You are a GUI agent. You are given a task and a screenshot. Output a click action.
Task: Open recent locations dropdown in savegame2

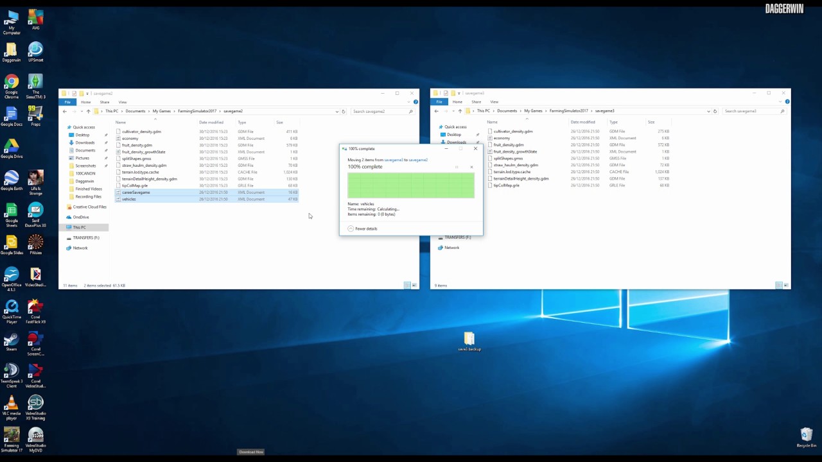(82, 111)
